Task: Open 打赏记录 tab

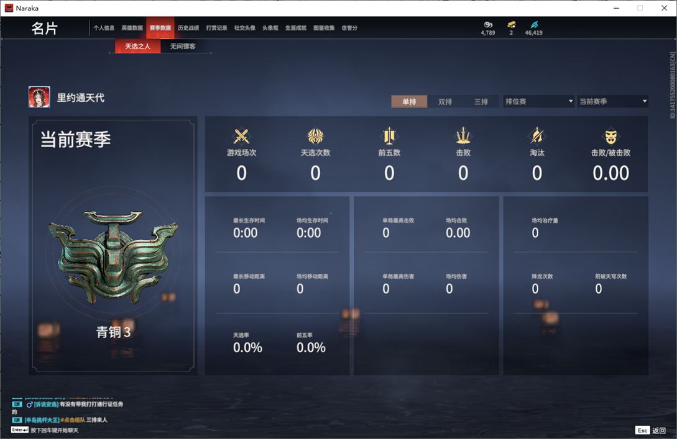Action: pos(217,27)
